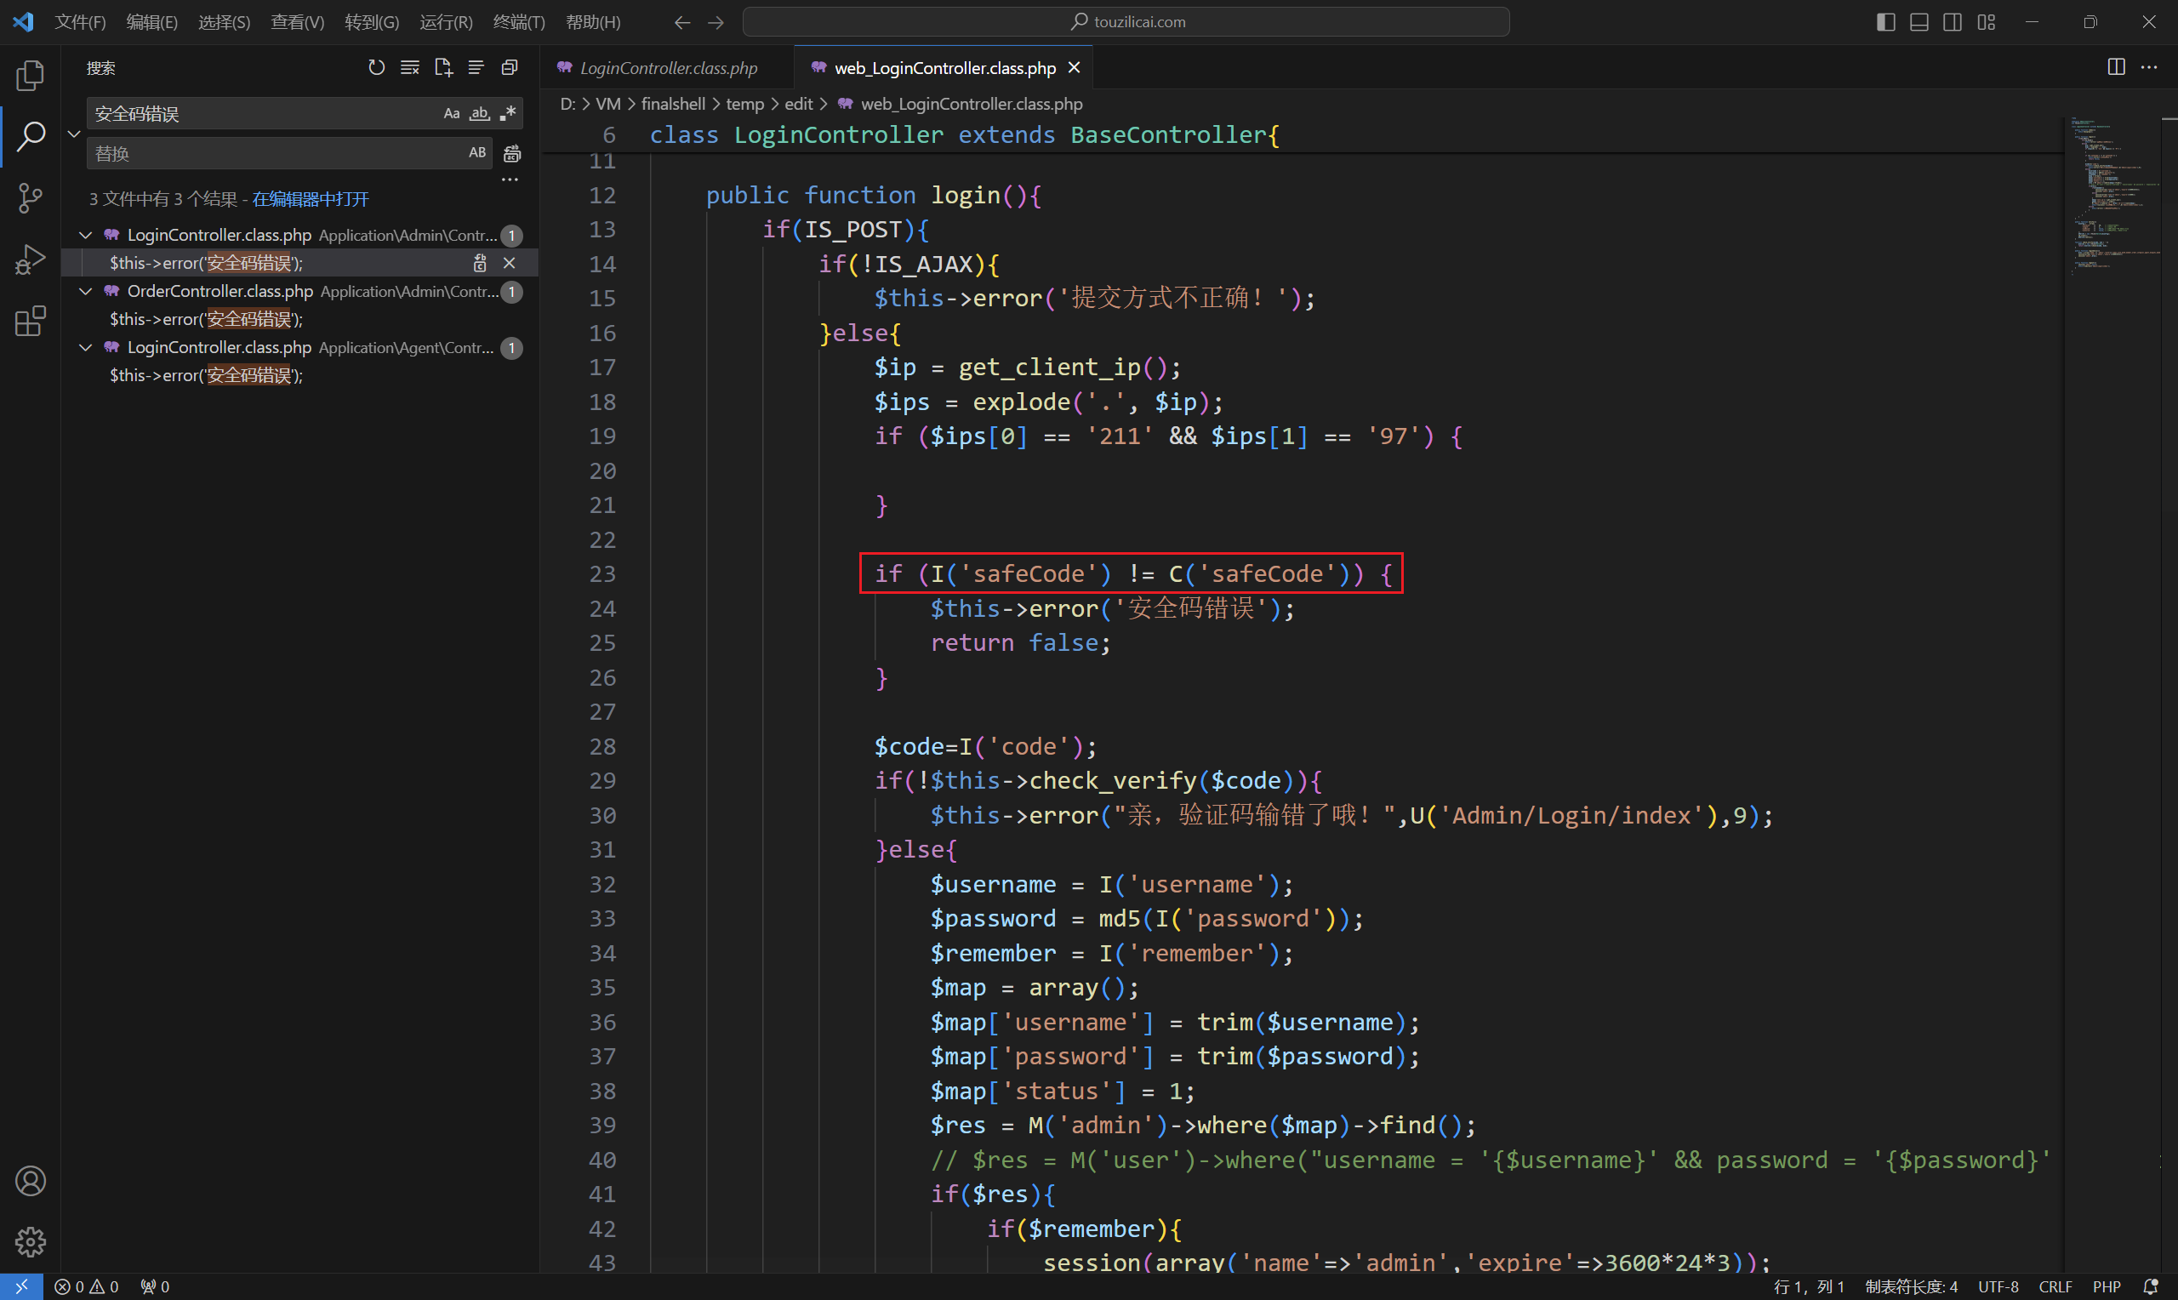Click errors and warnings count in status bar
This screenshot has width=2178, height=1300.
[x=86, y=1286]
